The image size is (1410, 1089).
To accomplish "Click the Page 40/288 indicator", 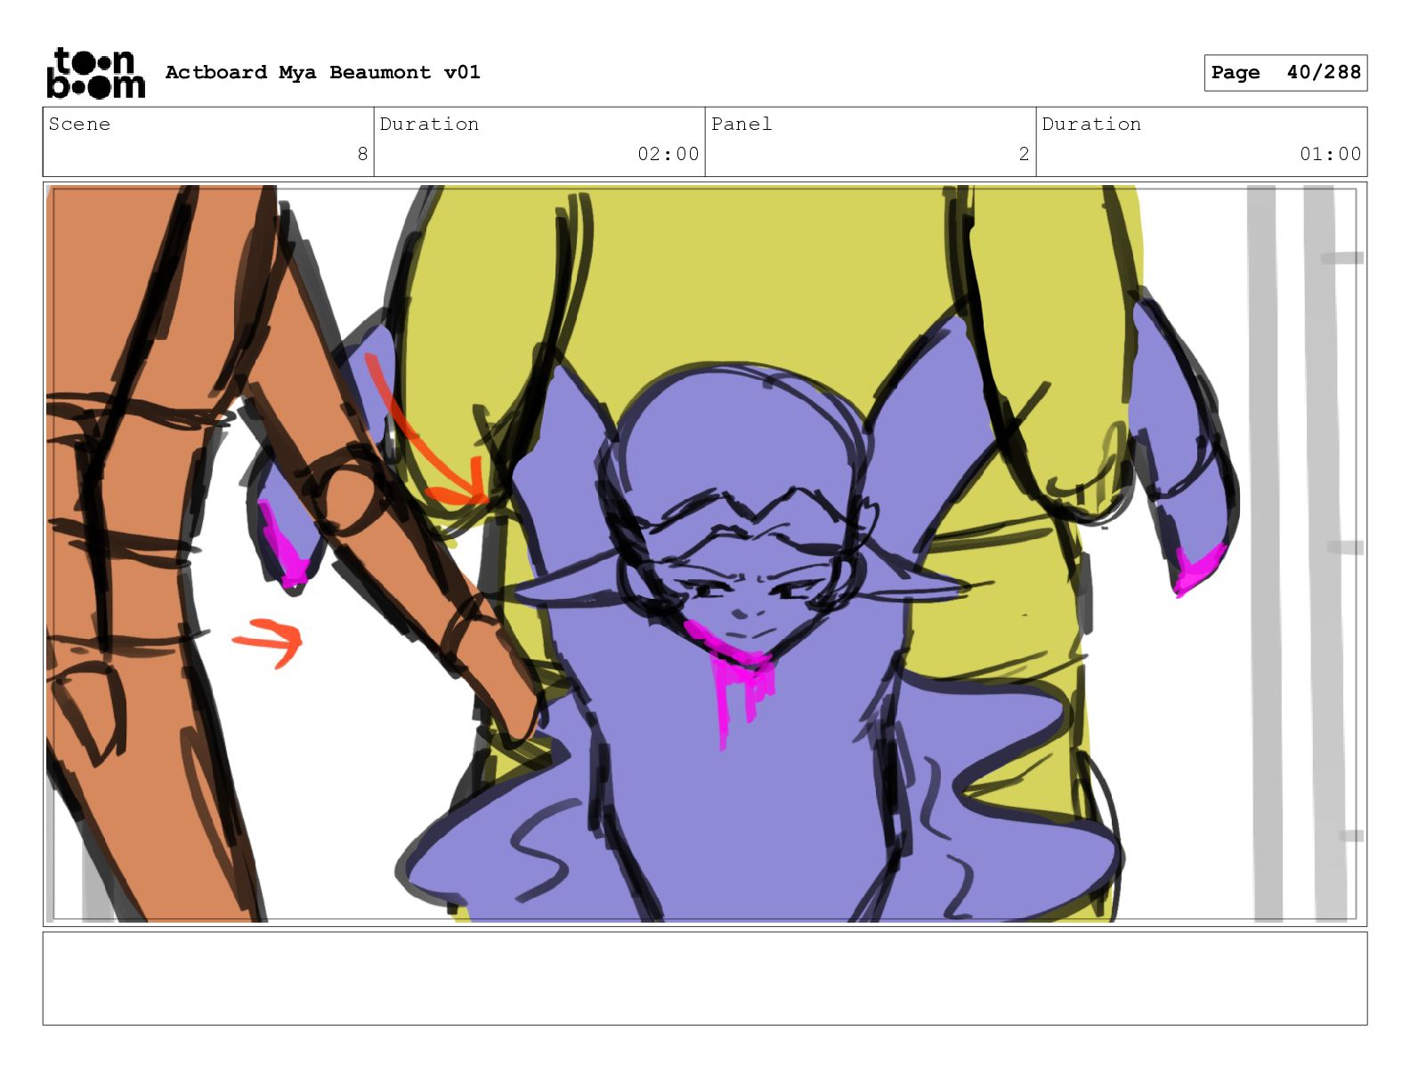I will [1285, 73].
